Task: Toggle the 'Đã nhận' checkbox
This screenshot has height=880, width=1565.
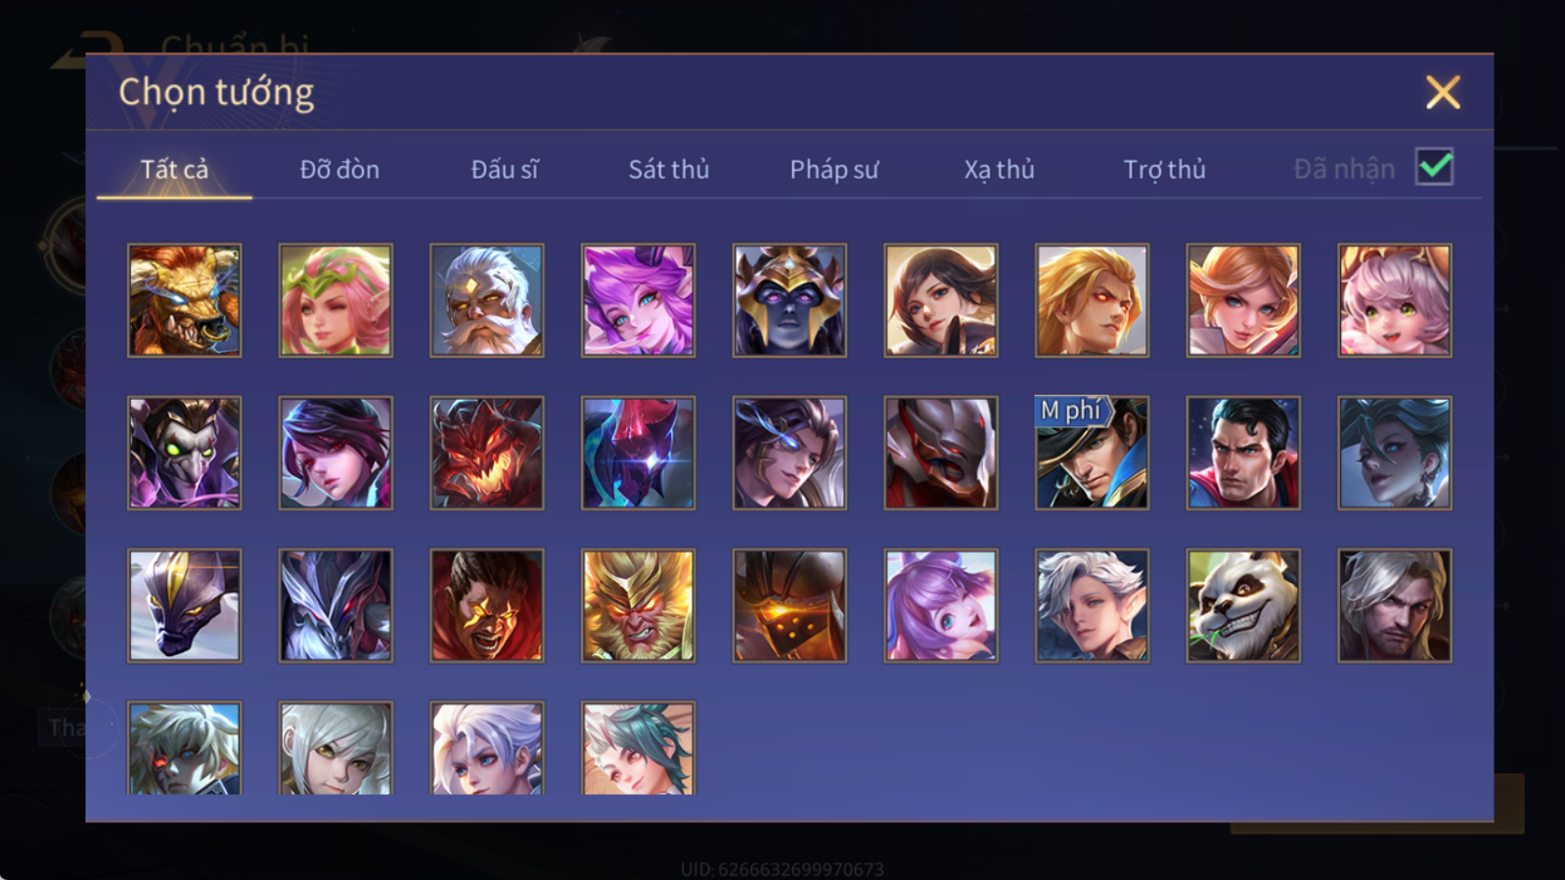Action: point(1434,167)
